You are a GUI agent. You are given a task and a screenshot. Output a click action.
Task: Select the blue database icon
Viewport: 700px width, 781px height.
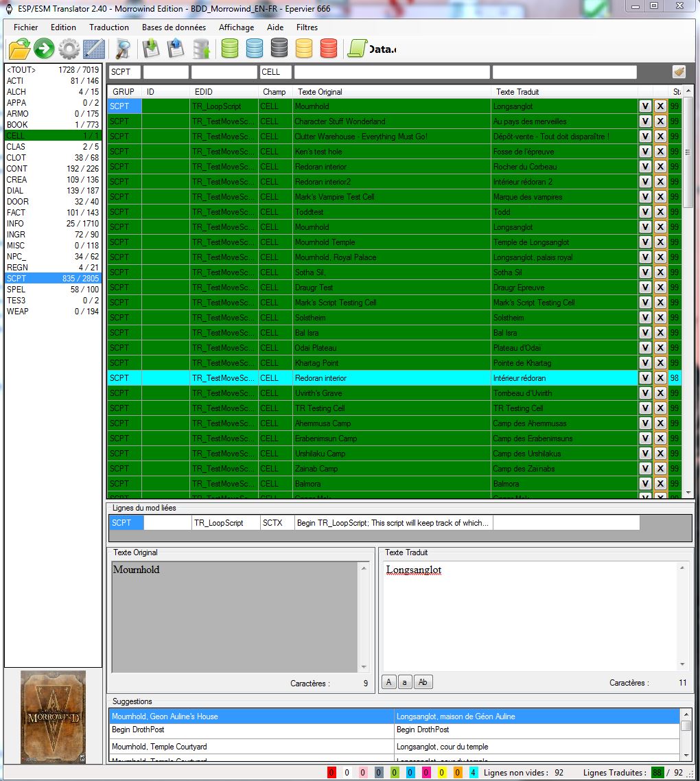(x=254, y=49)
